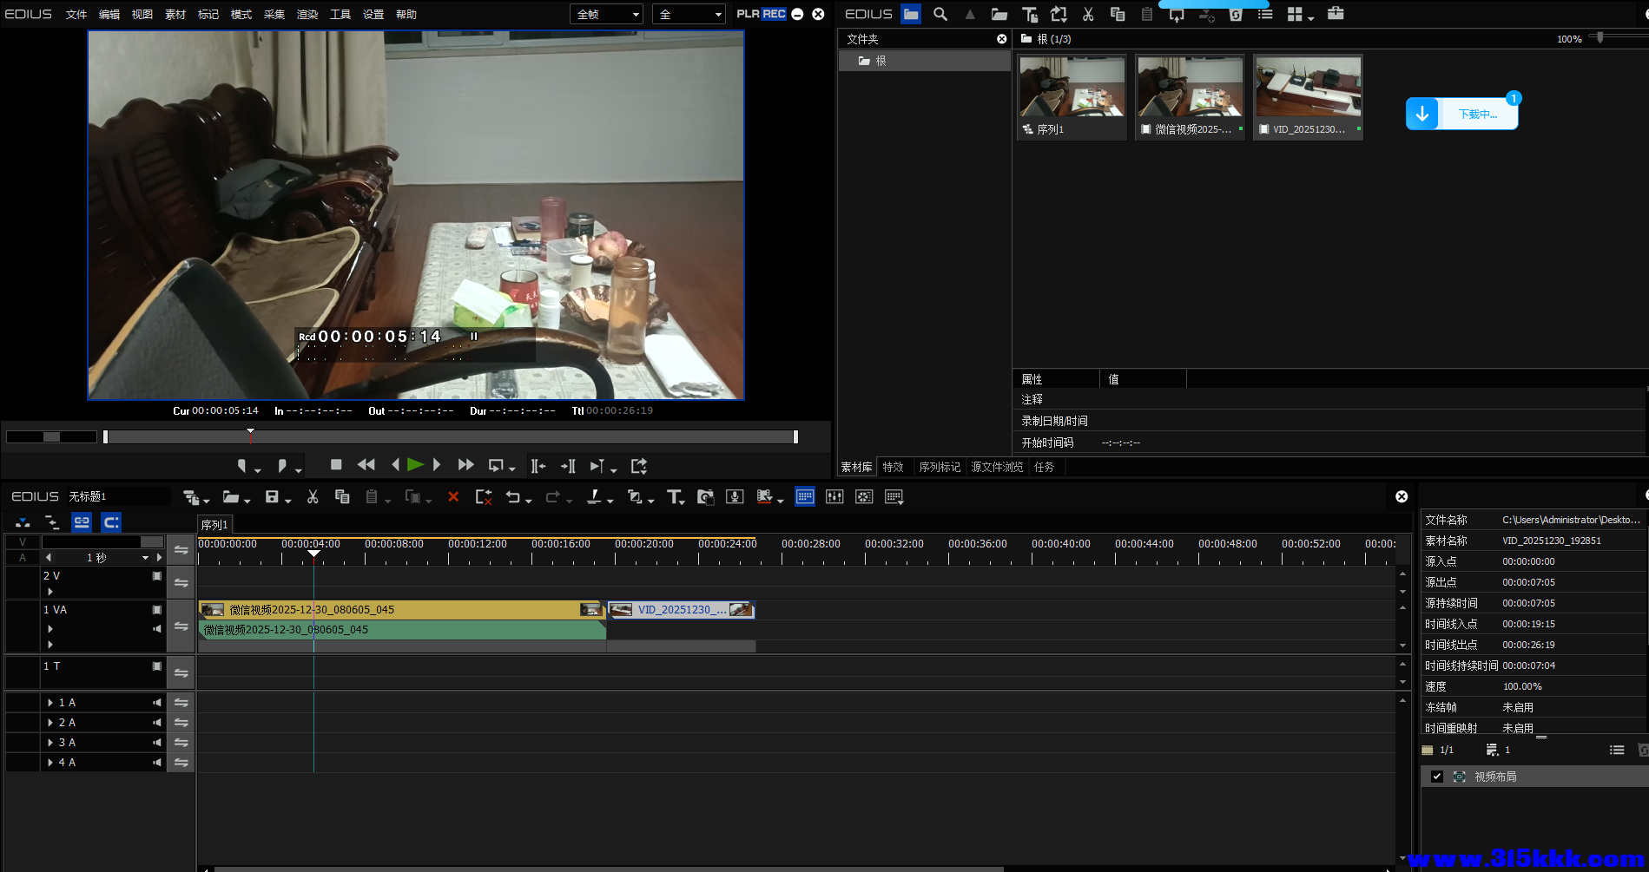Click the Set In point marker button

(x=242, y=466)
